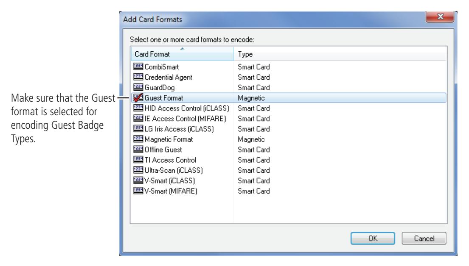The height and width of the screenshot is (266, 469).
Task: Select the Guest Format name
Action: coord(163,98)
